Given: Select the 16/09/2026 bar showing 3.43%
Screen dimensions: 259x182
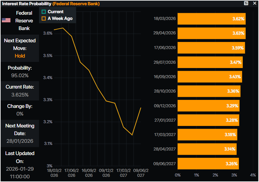Looking at the screenshot, I should click(210, 77).
